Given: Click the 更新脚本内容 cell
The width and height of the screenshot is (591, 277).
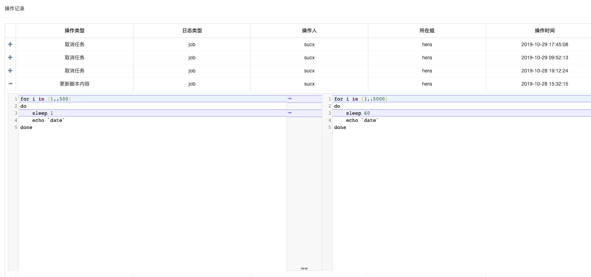Looking at the screenshot, I should tap(75, 84).
